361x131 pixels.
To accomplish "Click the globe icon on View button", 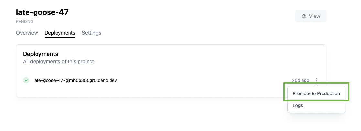I will [x=304, y=16].
